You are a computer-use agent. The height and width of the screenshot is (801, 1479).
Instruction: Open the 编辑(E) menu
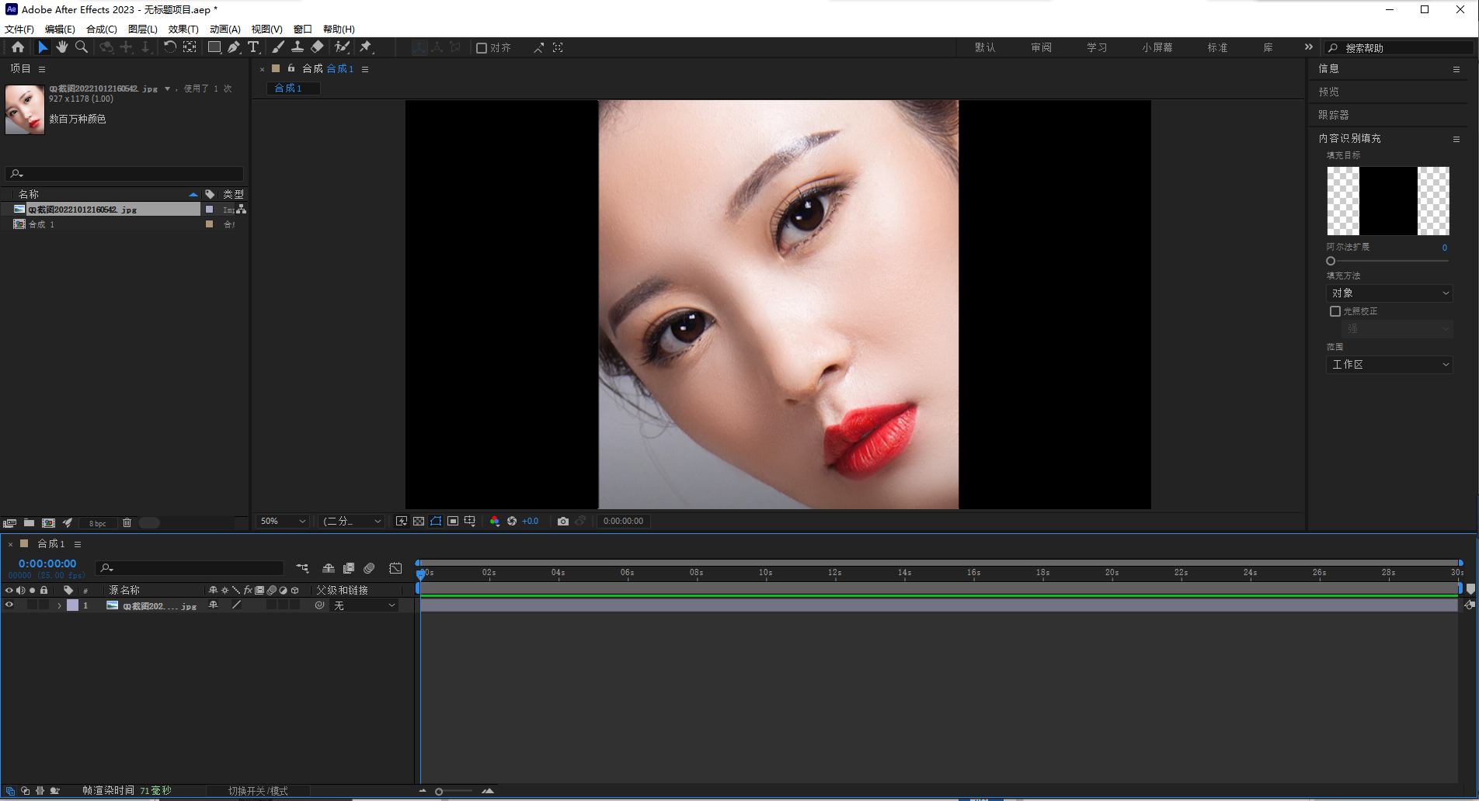(x=60, y=29)
